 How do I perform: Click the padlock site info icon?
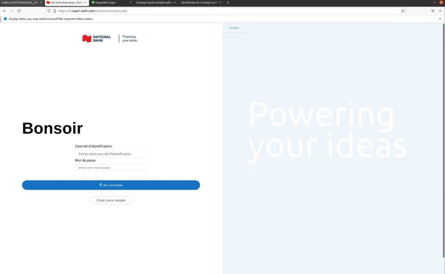[54, 11]
